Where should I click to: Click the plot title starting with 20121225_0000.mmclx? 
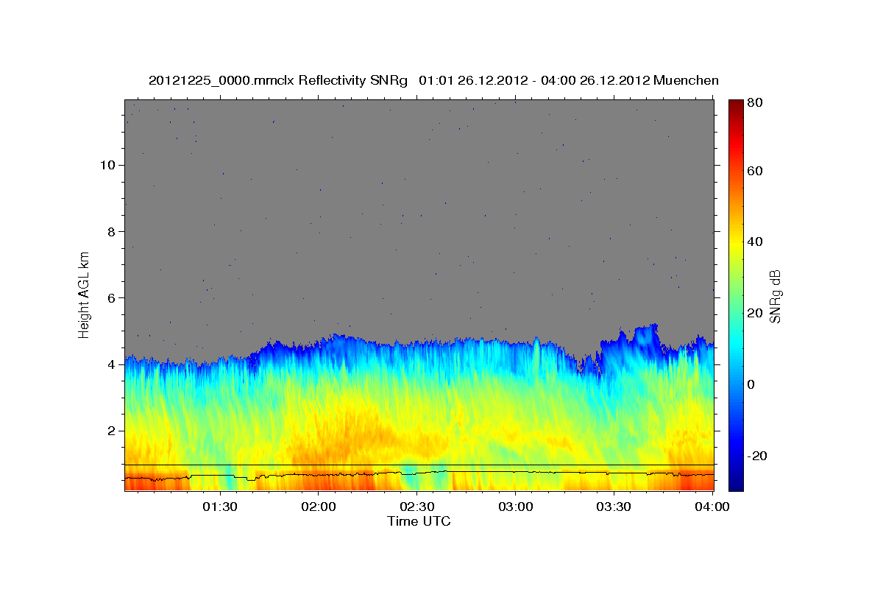tap(433, 80)
